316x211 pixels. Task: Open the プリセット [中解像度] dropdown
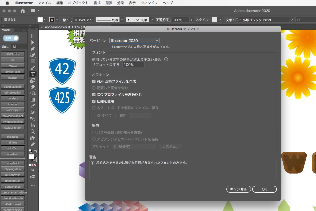pos(134,147)
